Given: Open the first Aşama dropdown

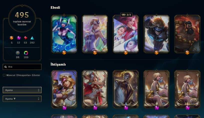Looking at the screenshot, I should tap(22, 90).
